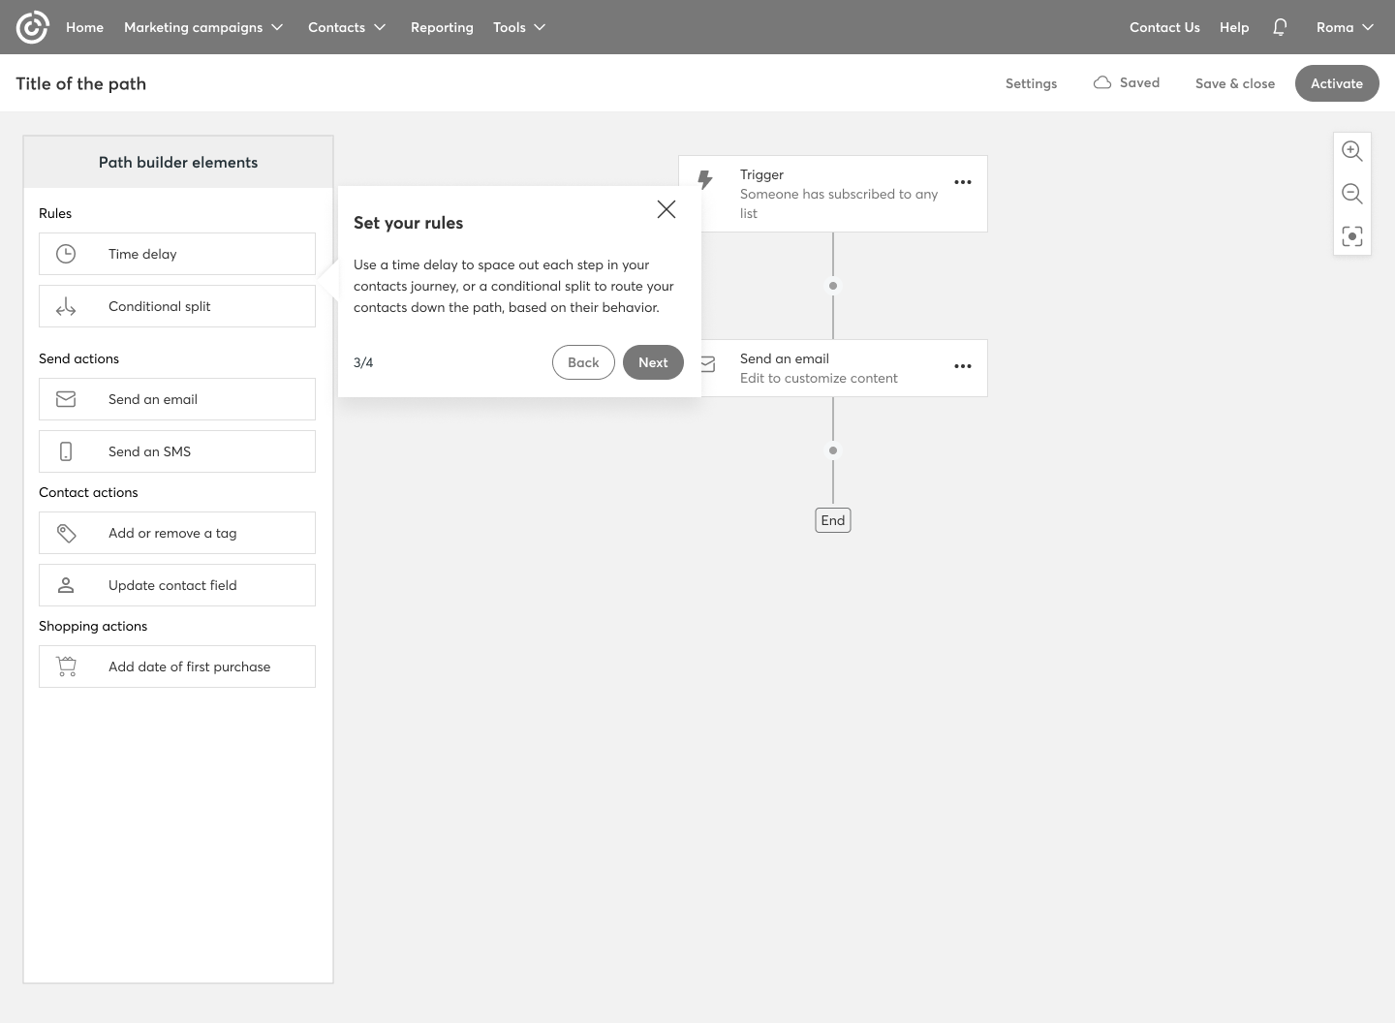Expand the Contacts dropdown menu
Viewport: 1395px width, 1023px height.
click(347, 27)
